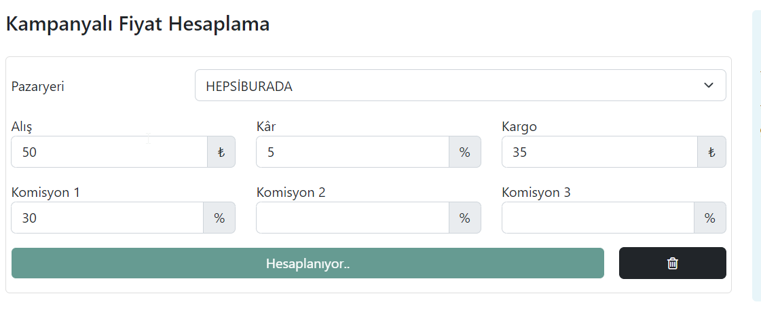Open the Pazaryeri HEPSİBURADA dropdown
The image size is (761, 315).
[460, 86]
